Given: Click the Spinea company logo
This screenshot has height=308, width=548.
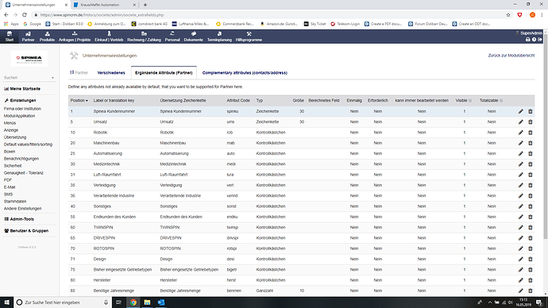Looking at the screenshot, I should click(x=29, y=59).
